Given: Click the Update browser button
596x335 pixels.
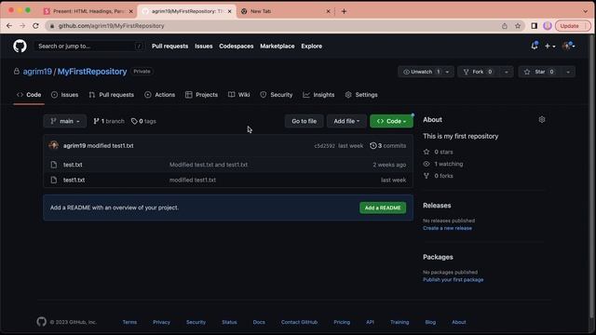Looking at the screenshot, I should (x=573, y=26).
